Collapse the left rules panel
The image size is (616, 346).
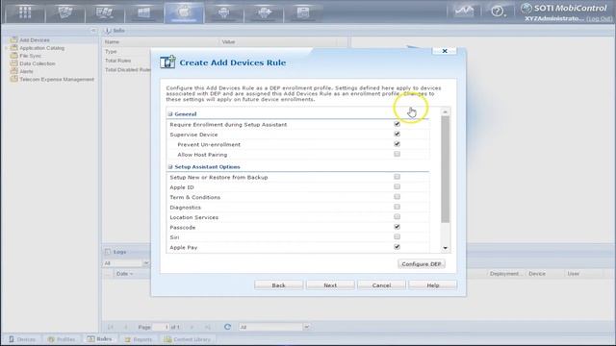click(93, 30)
